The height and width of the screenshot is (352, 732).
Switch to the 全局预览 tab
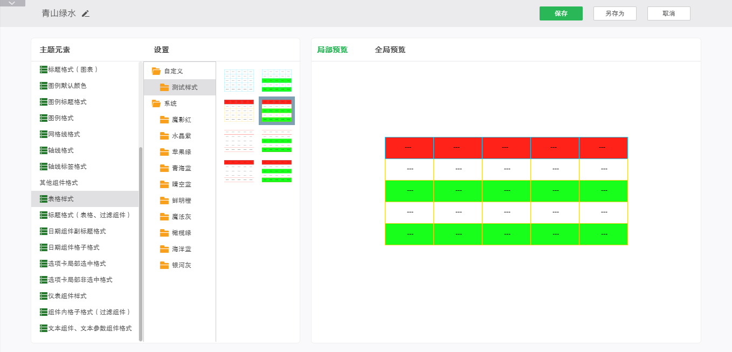coord(390,50)
